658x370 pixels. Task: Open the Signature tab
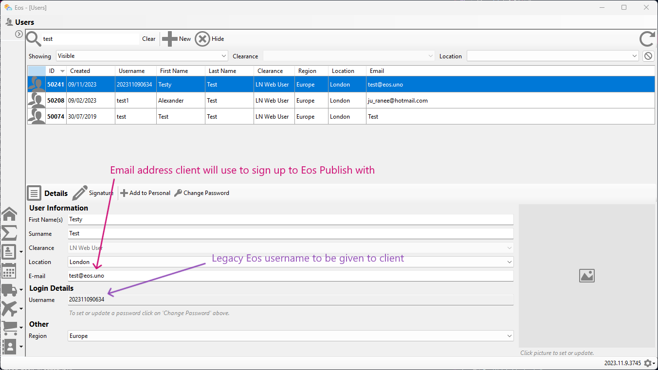point(93,193)
